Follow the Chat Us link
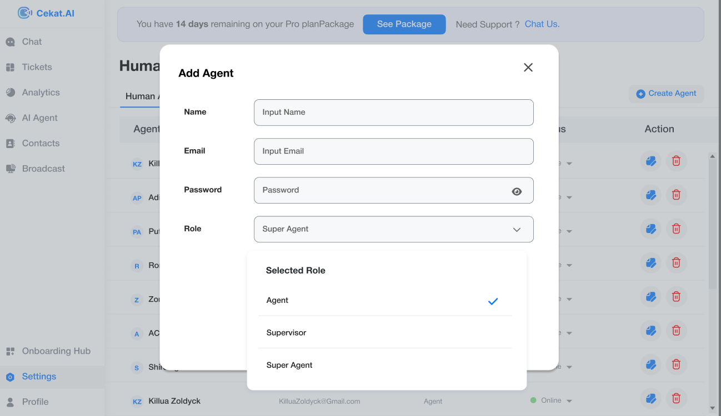The image size is (721, 416). pyautogui.click(x=542, y=24)
